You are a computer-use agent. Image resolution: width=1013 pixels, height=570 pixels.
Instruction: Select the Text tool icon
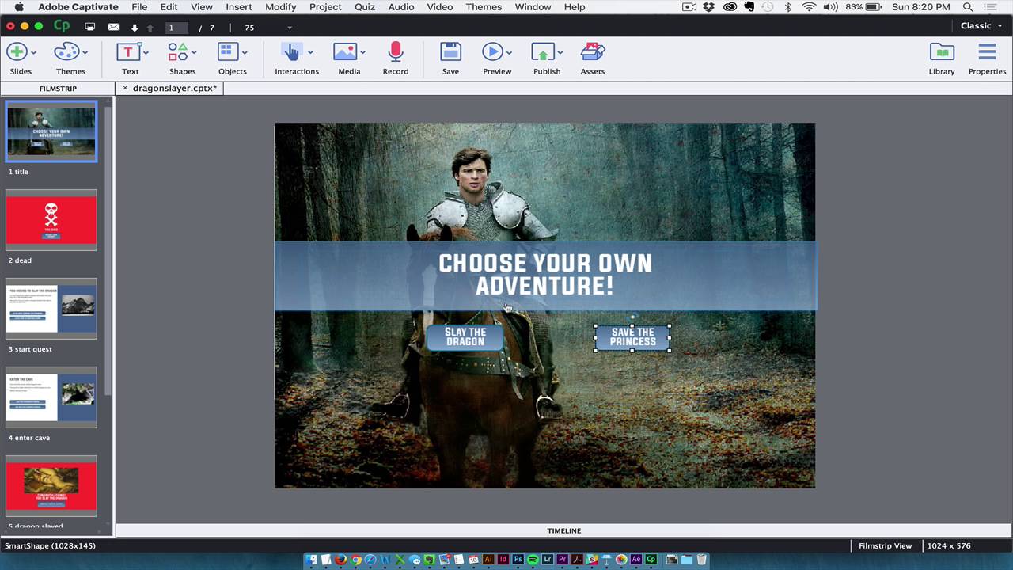tap(127, 52)
